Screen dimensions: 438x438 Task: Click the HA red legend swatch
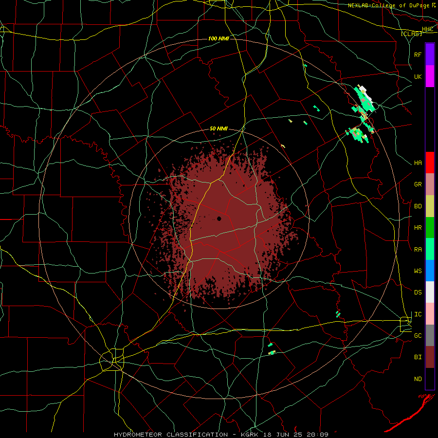click(430, 163)
